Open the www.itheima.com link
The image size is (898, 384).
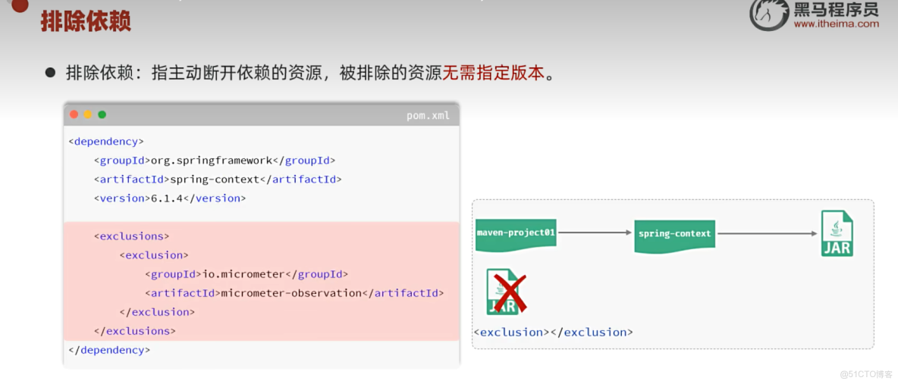coord(836,24)
